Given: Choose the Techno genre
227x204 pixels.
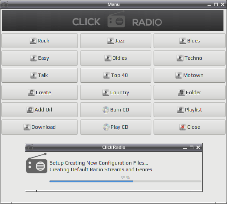Looking at the screenshot, I should 189,58.
